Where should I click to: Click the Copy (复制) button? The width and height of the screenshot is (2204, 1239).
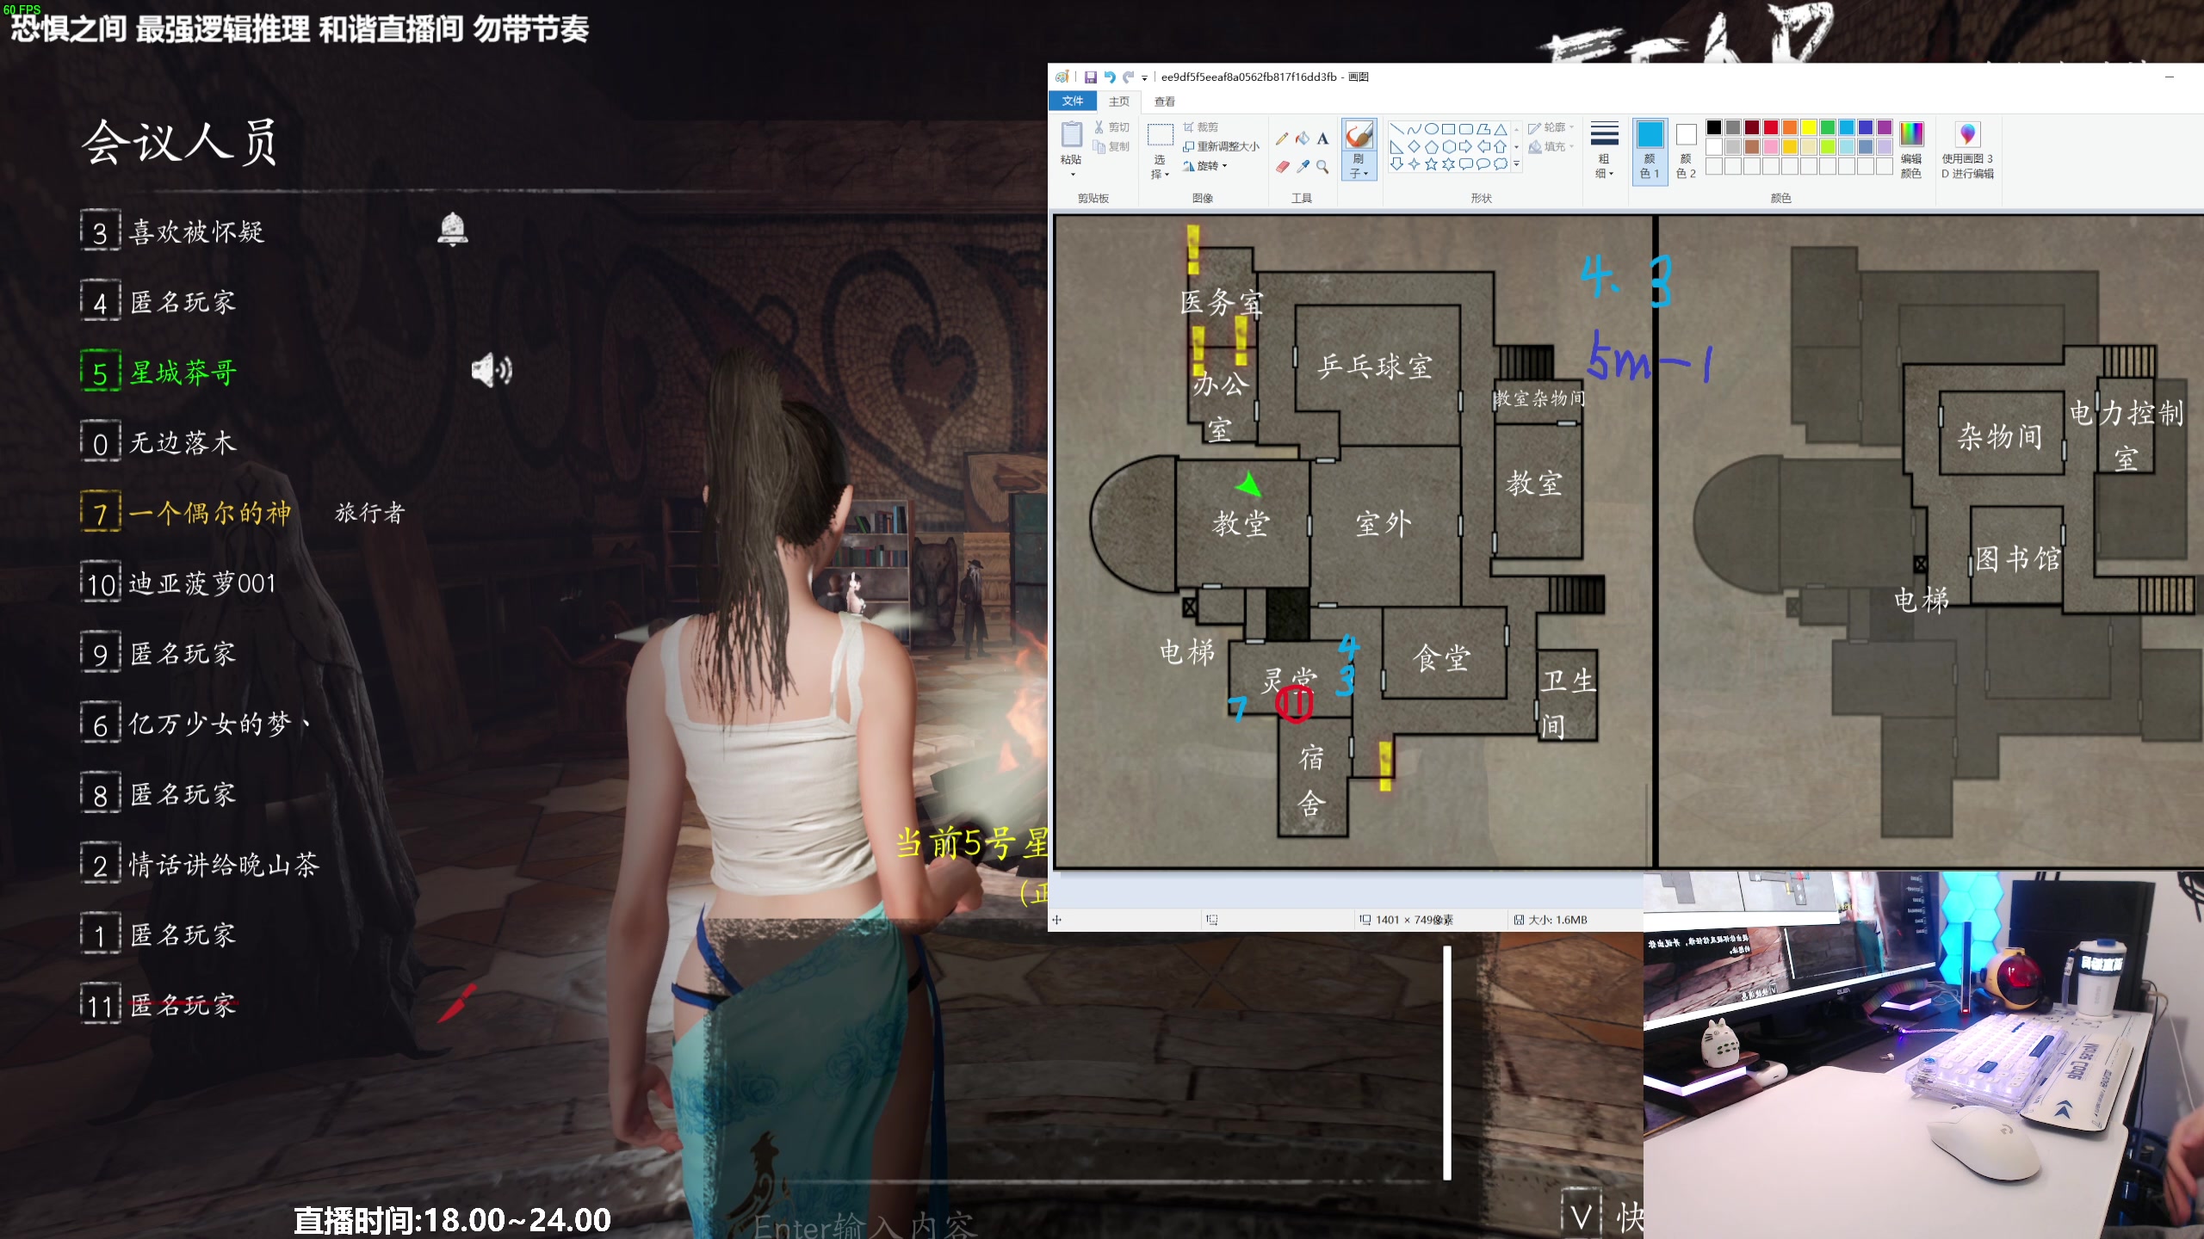1112,146
